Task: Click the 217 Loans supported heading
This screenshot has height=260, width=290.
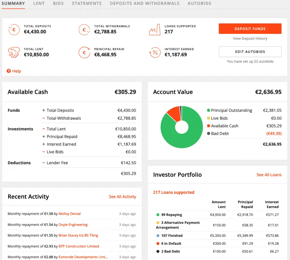Action: (x=174, y=192)
